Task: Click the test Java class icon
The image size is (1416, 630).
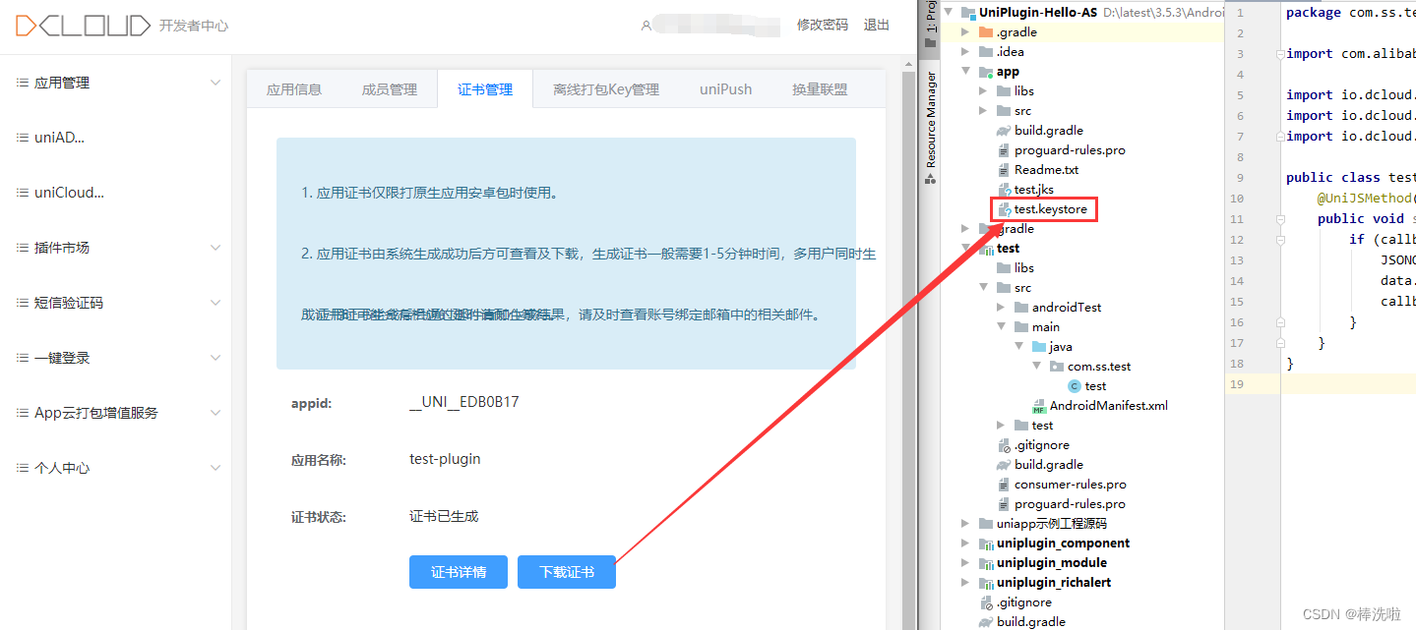Action: (1075, 386)
